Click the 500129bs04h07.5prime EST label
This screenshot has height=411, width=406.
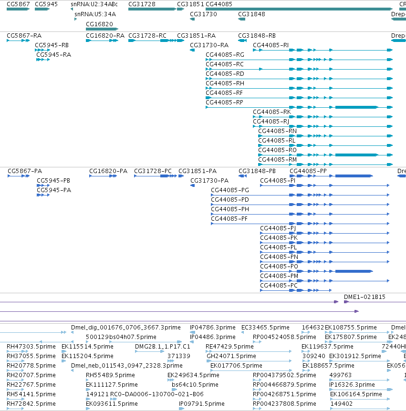(121, 337)
